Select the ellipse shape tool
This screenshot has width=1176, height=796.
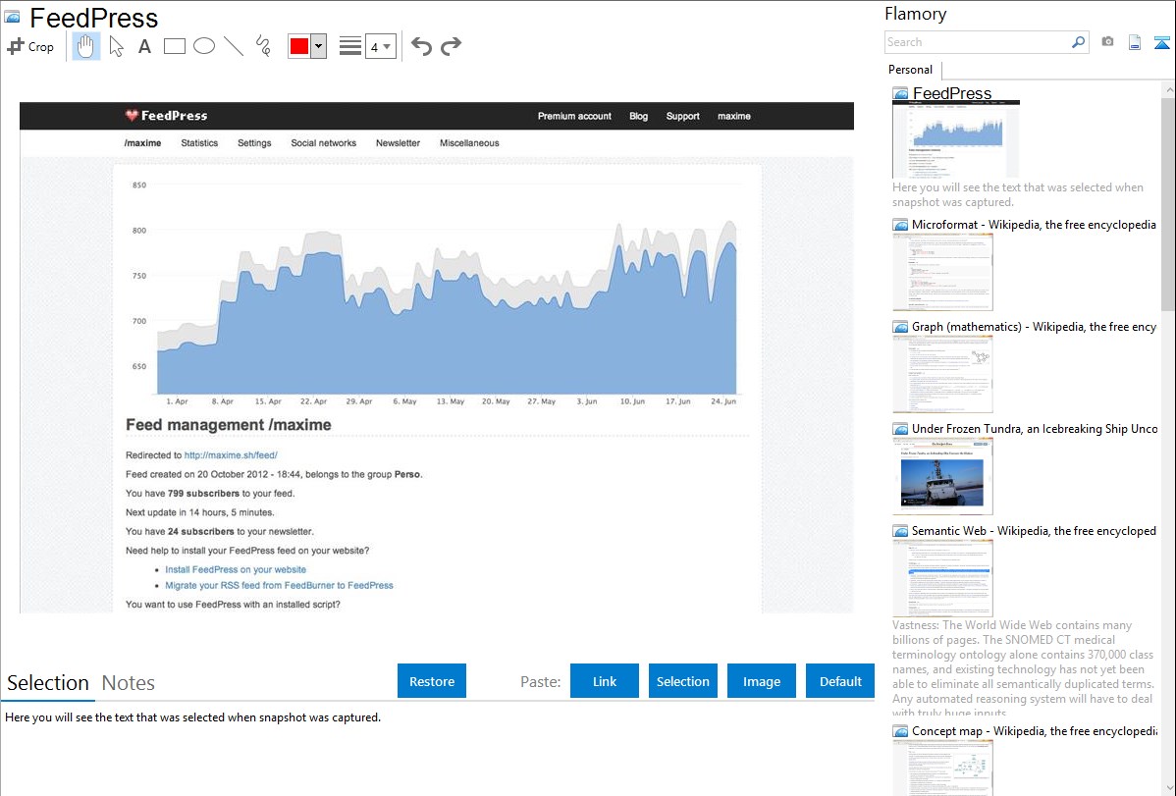(204, 46)
